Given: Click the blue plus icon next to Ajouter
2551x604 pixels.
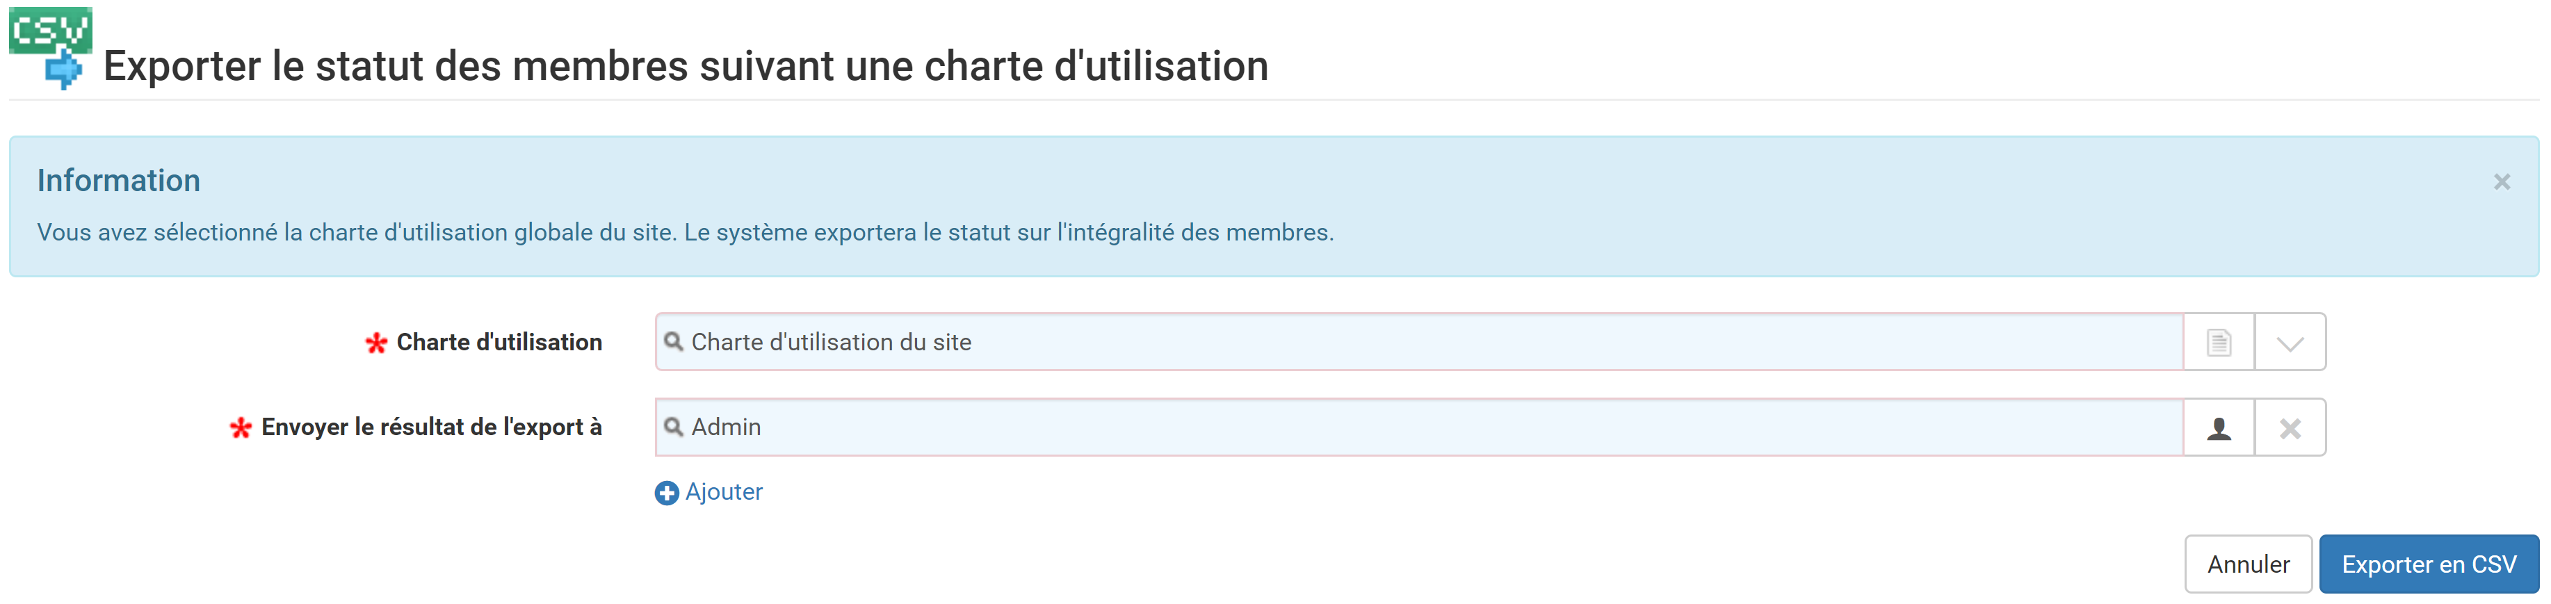Looking at the screenshot, I should (667, 493).
